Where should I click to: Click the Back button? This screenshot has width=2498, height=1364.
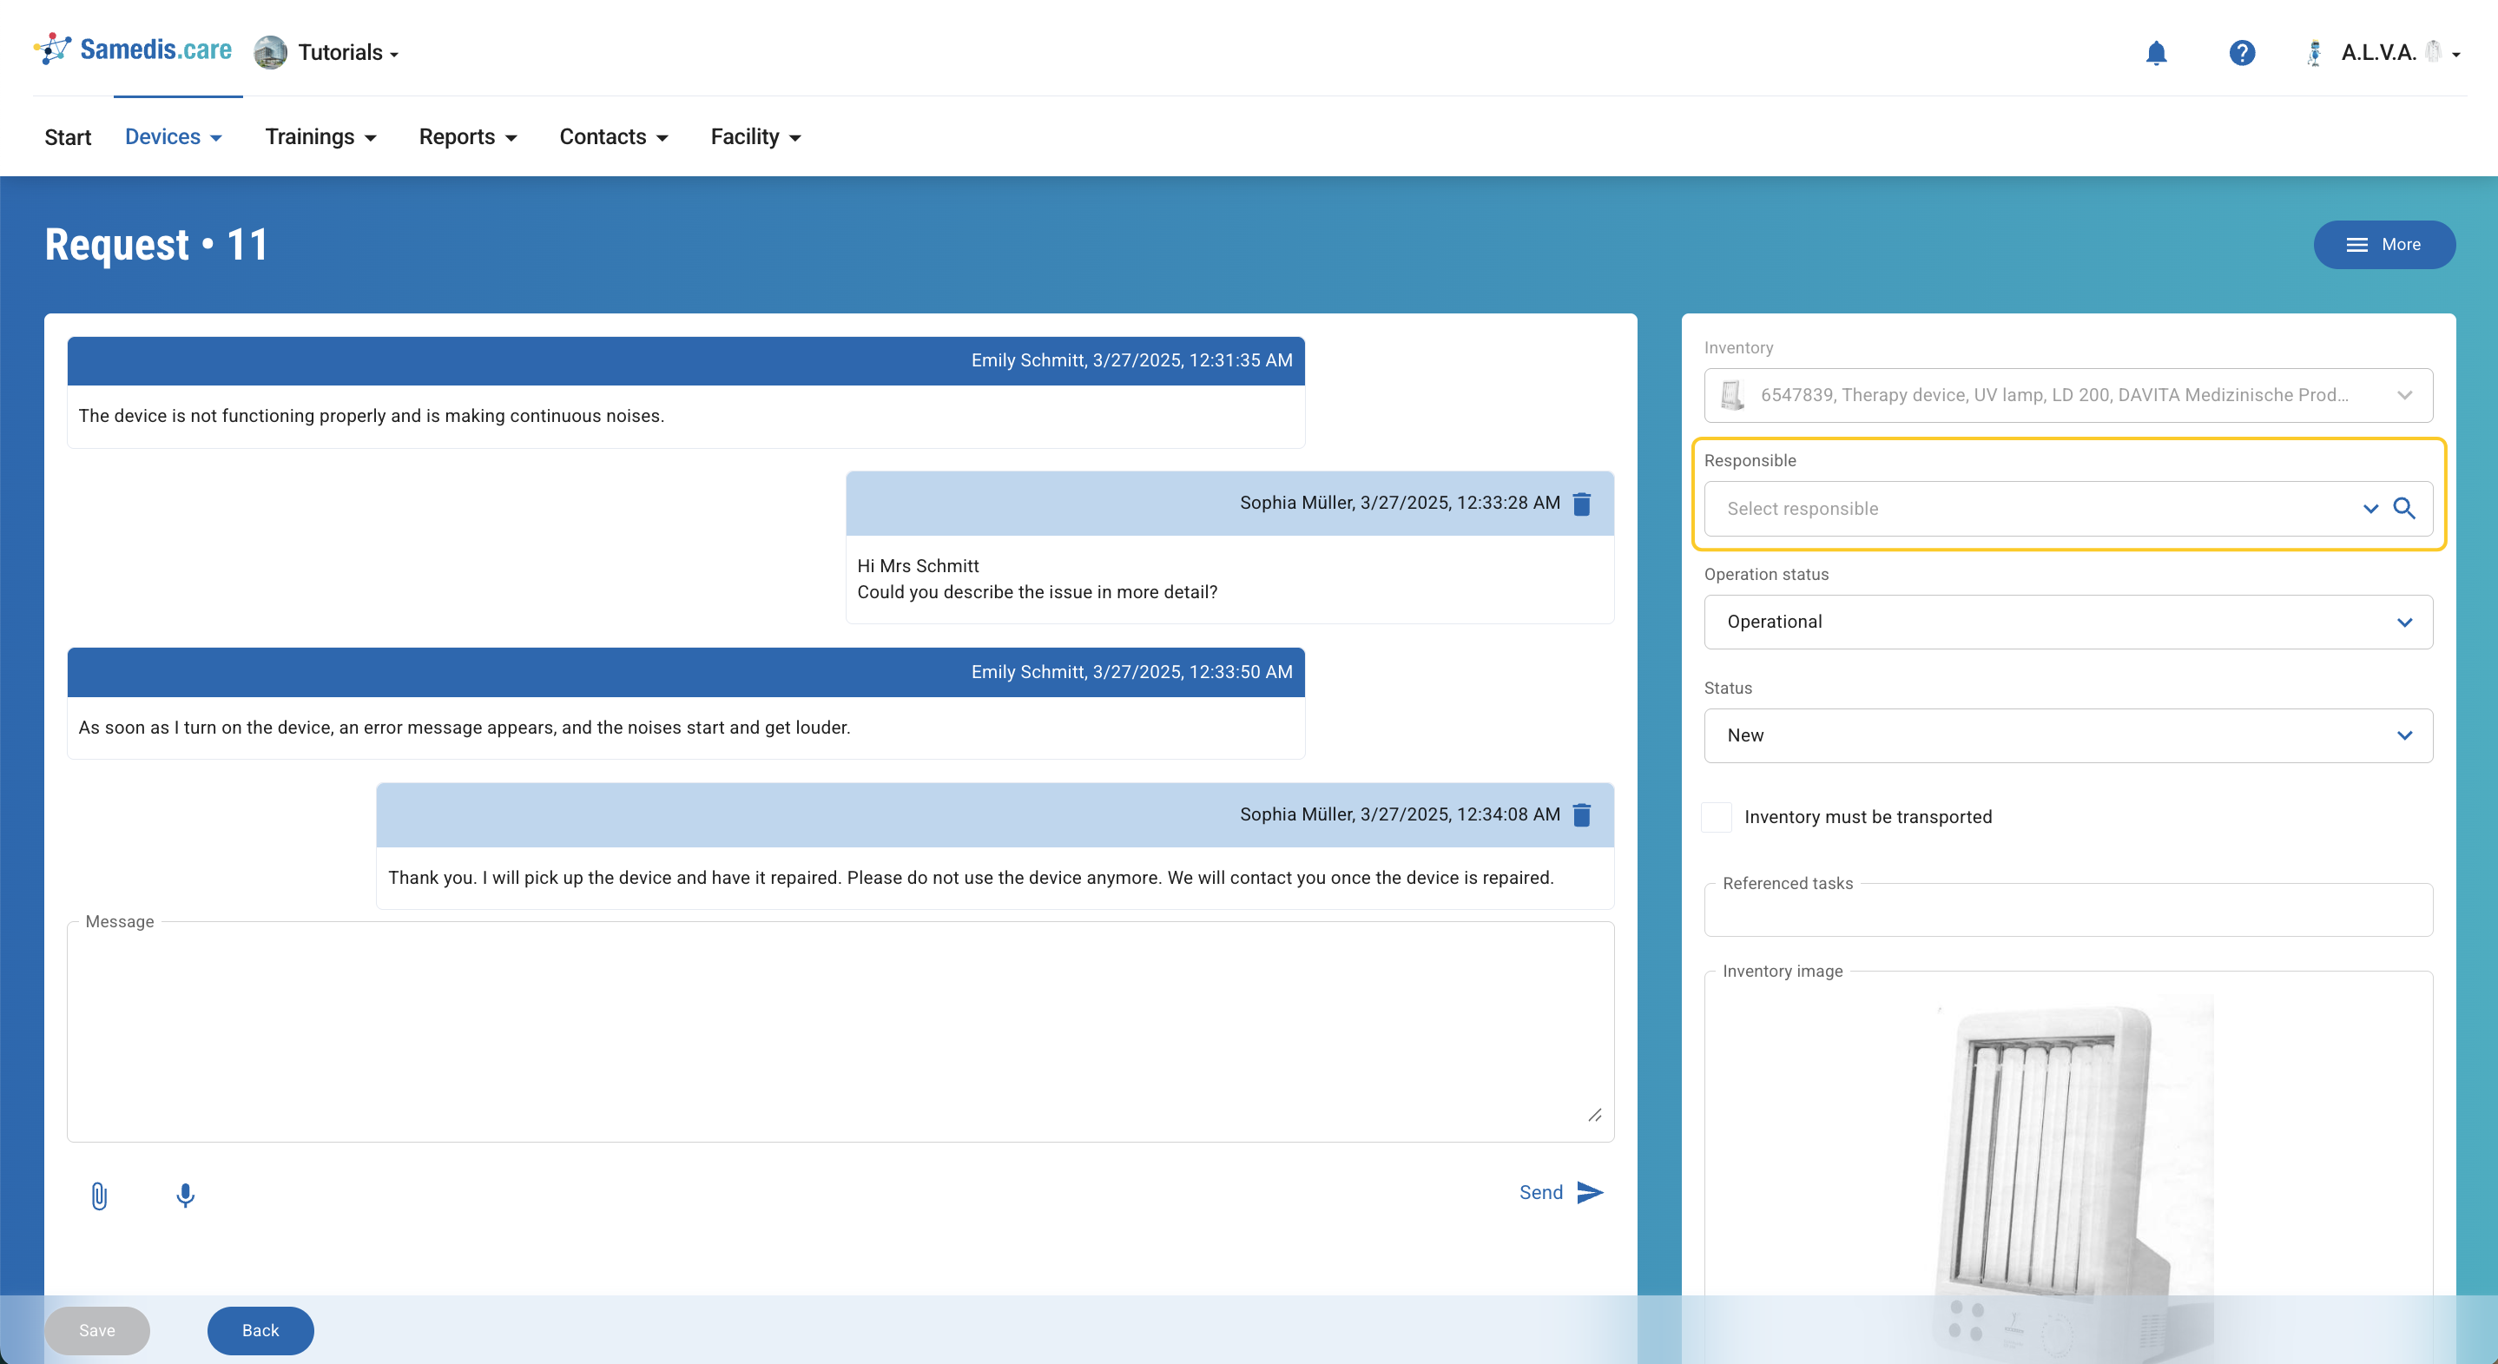pyautogui.click(x=260, y=1330)
